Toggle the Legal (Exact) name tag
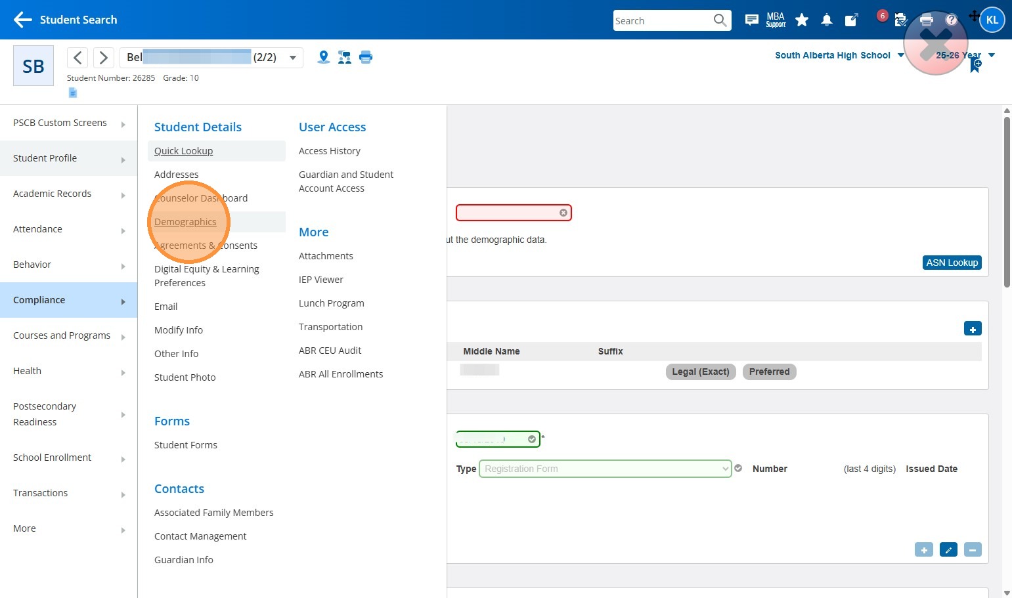The width and height of the screenshot is (1012, 598). pos(700,372)
